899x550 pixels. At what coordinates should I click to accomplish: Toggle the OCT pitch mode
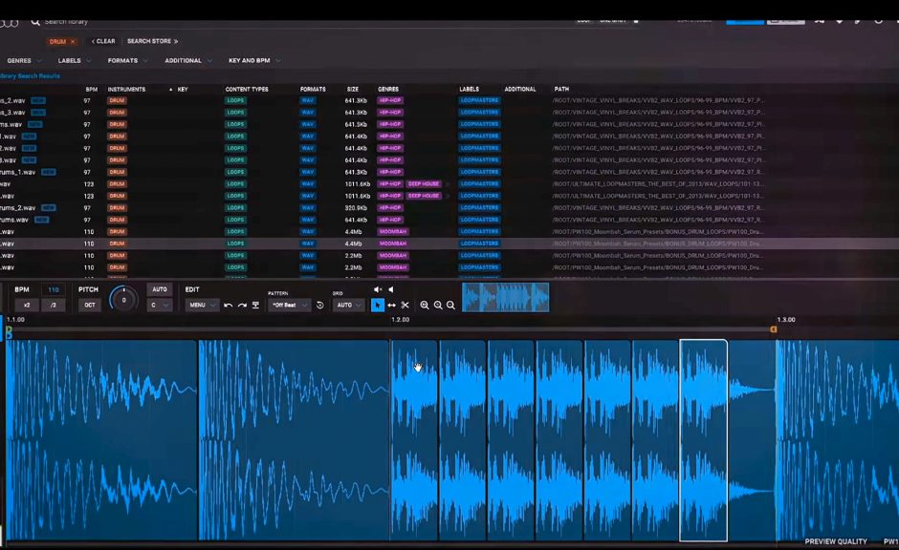pos(90,305)
